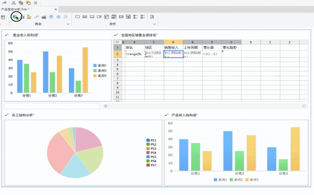The image size is (314, 195).
Task: Select the radar chart icon
Action: [58, 17]
